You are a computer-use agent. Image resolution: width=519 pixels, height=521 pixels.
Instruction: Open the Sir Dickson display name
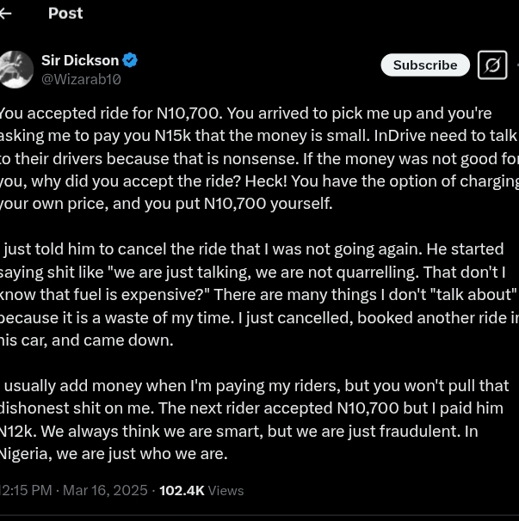coord(80,60)
